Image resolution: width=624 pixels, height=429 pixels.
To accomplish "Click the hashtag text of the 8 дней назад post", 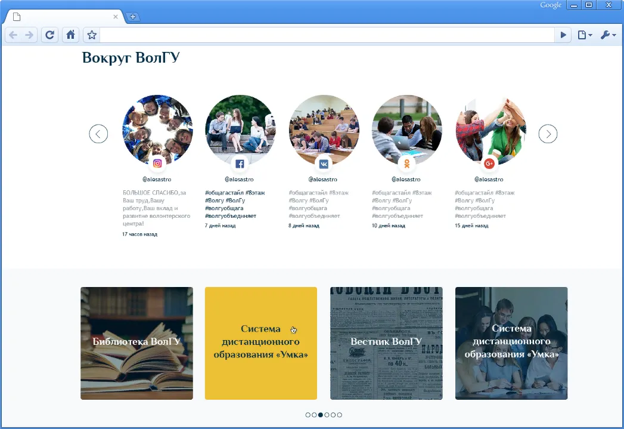I will (318, 204).
